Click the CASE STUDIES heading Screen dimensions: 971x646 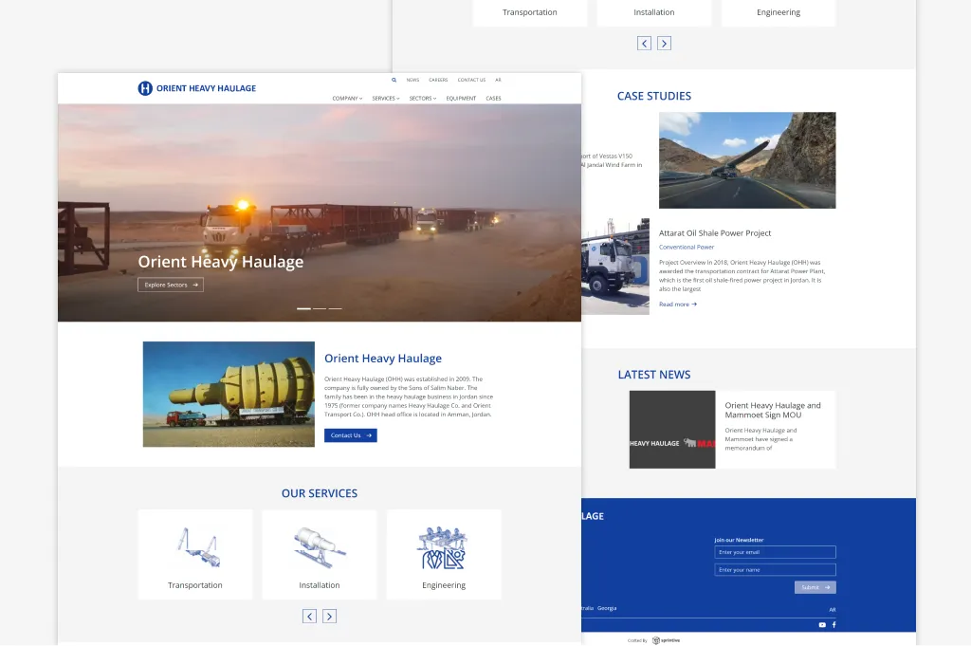point(654,96)
